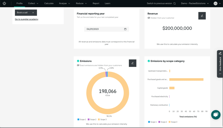Image resolution: width=223 pixels, height=128 pixels.
Task: Open the chat support bubble
Action: click(x=216, y=115)
